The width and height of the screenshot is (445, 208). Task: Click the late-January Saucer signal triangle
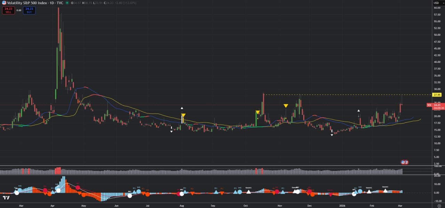pos(369,191)
